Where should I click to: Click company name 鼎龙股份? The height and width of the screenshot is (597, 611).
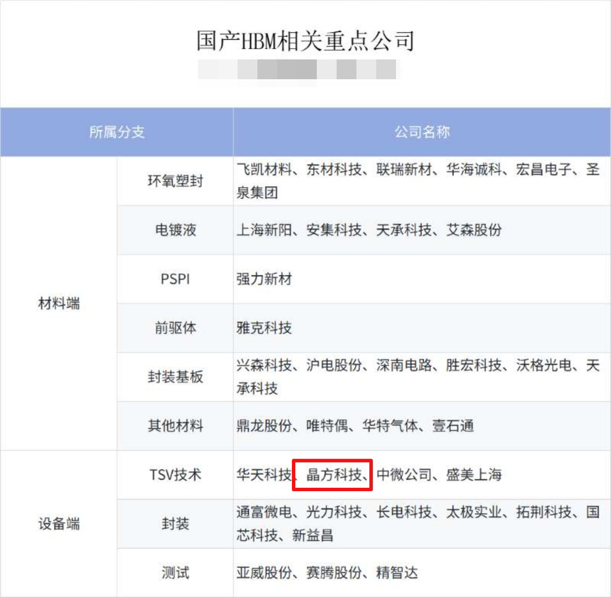264,426
